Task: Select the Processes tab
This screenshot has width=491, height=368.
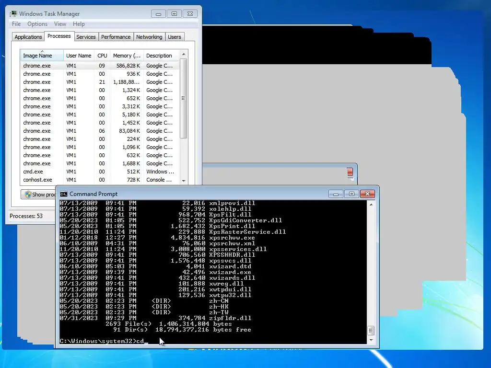Action: 59,36
